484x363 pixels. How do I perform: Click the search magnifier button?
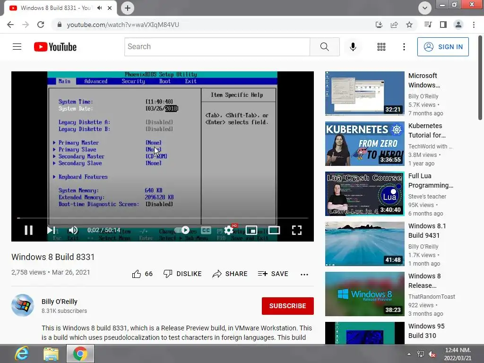[x=324, y=47]
